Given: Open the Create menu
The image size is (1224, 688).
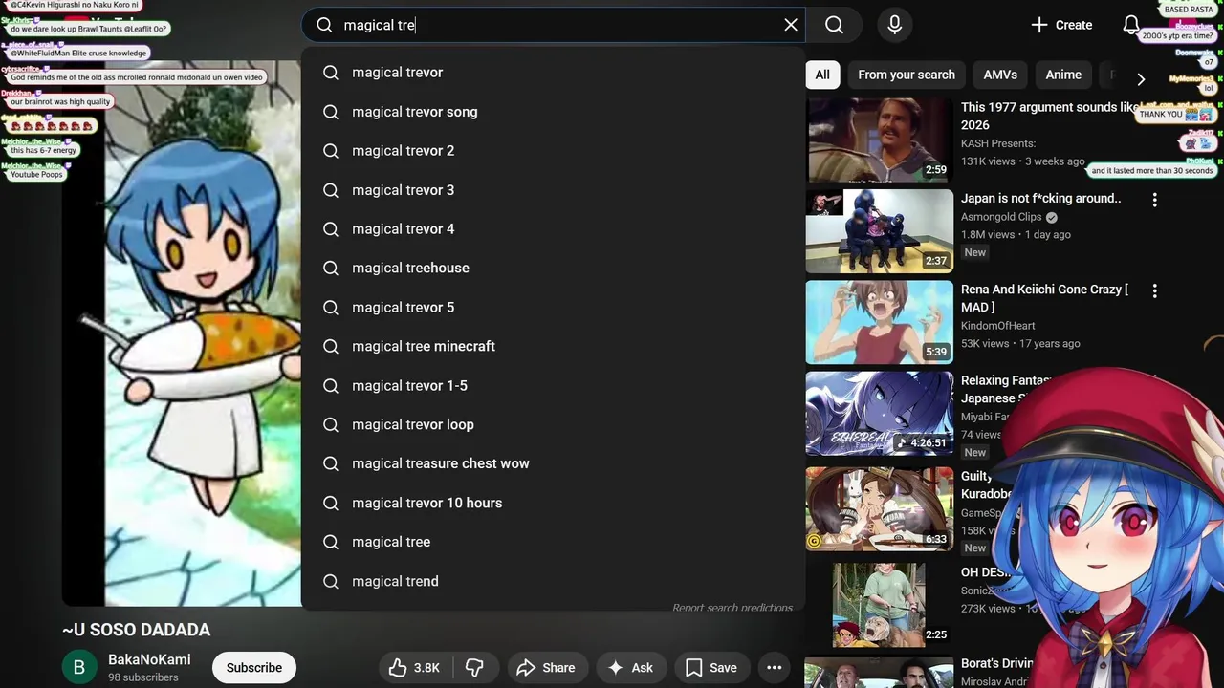Looking at the screenshot, I should [x=1061, y=25].
